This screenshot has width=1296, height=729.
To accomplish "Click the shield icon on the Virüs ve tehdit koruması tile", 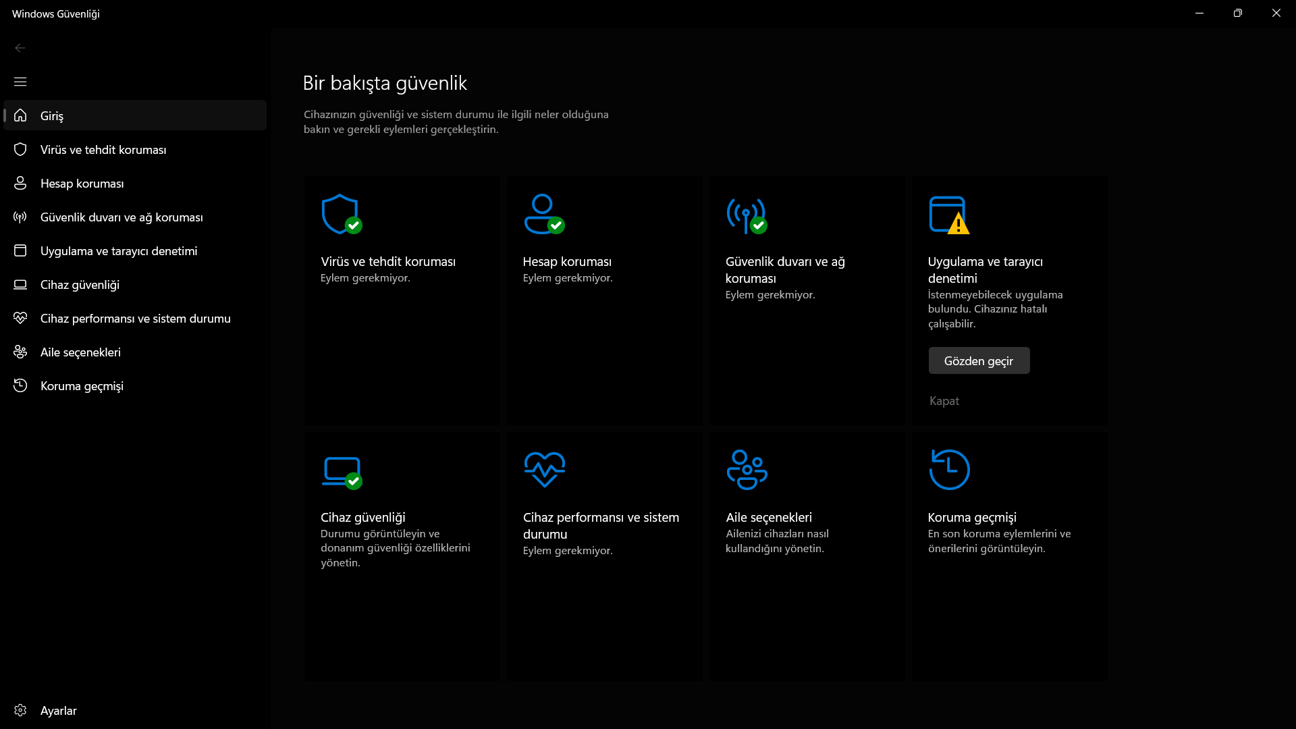I will [x=340, y=214].
